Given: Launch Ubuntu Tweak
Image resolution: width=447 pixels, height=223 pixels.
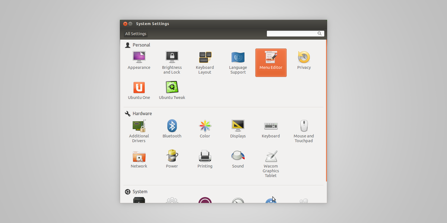Looking at the screenshot, I should click(x=172, y=91).
